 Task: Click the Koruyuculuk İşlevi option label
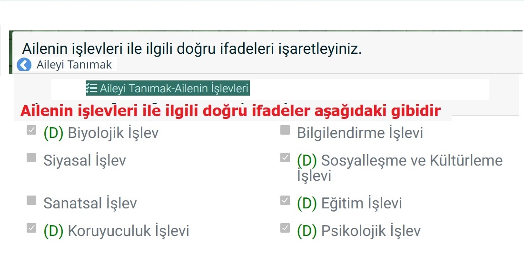(x=128, y=231)
